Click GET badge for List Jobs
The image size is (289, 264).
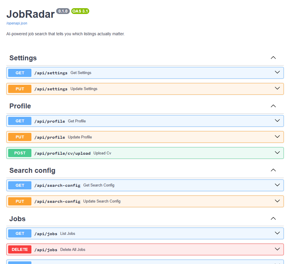pos(20,233)
